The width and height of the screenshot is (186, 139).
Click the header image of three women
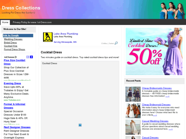173,10
